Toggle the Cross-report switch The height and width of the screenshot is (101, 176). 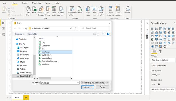[x=157, y=75]
